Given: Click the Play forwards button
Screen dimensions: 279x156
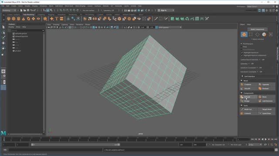Looking at the screenshot, I should click(265, 140).
